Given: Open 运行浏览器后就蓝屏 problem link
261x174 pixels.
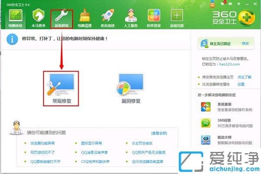Looking at the screenshot, I should tap(147, 161).
